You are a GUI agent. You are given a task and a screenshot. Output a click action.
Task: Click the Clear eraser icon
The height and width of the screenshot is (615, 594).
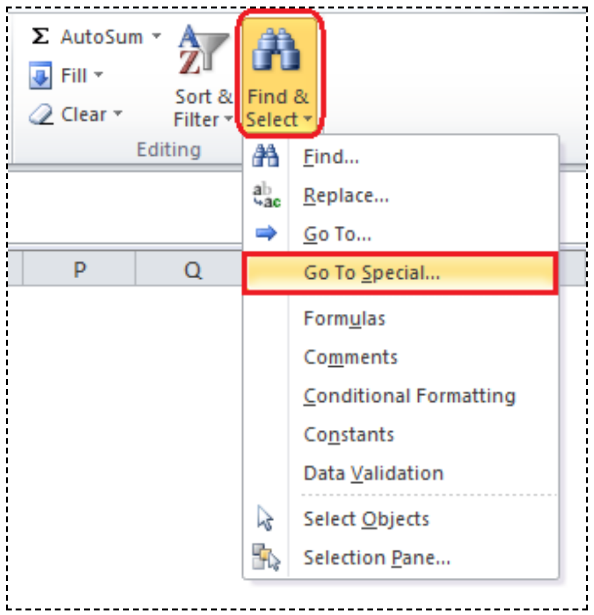[x=40, y=115]
